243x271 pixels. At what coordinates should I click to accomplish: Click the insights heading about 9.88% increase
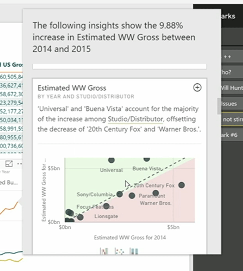tap(114, 37)
